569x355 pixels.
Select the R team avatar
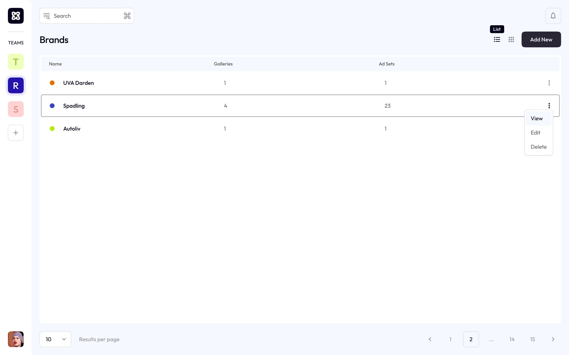point(16,86)
